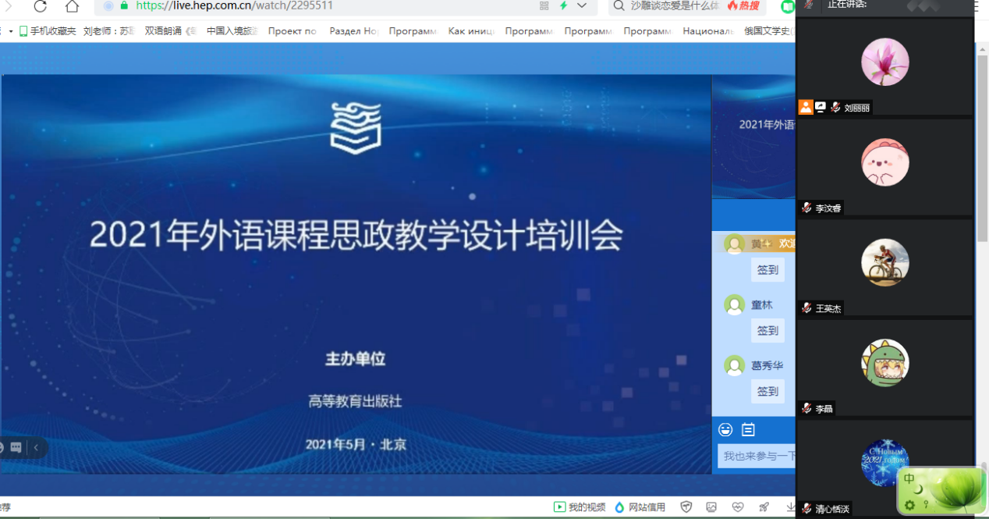Toggle the Chinese input mode indicator 中

909,478
